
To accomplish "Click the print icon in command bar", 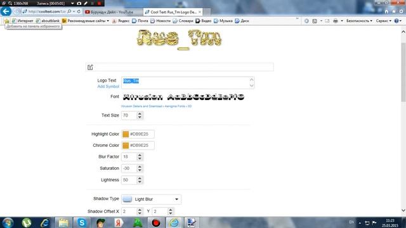I will pos(336,21).
